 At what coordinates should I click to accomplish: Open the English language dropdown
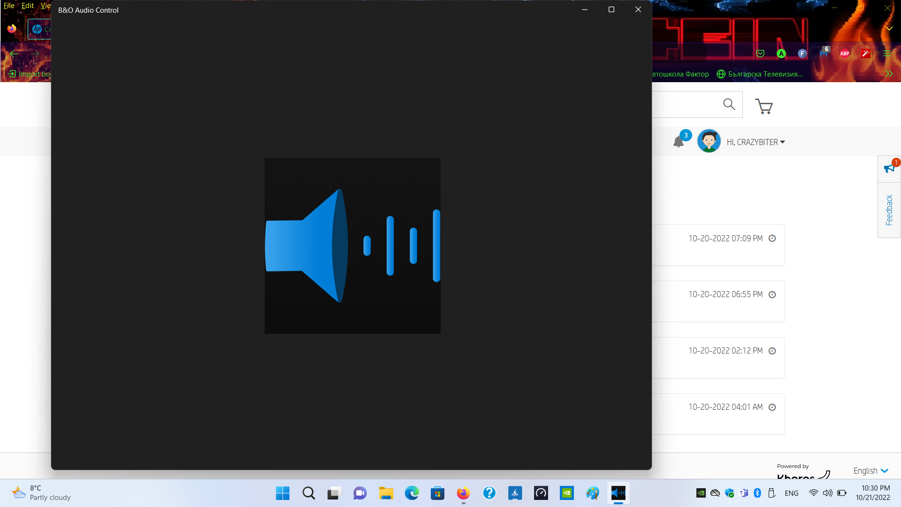point(870,470)
